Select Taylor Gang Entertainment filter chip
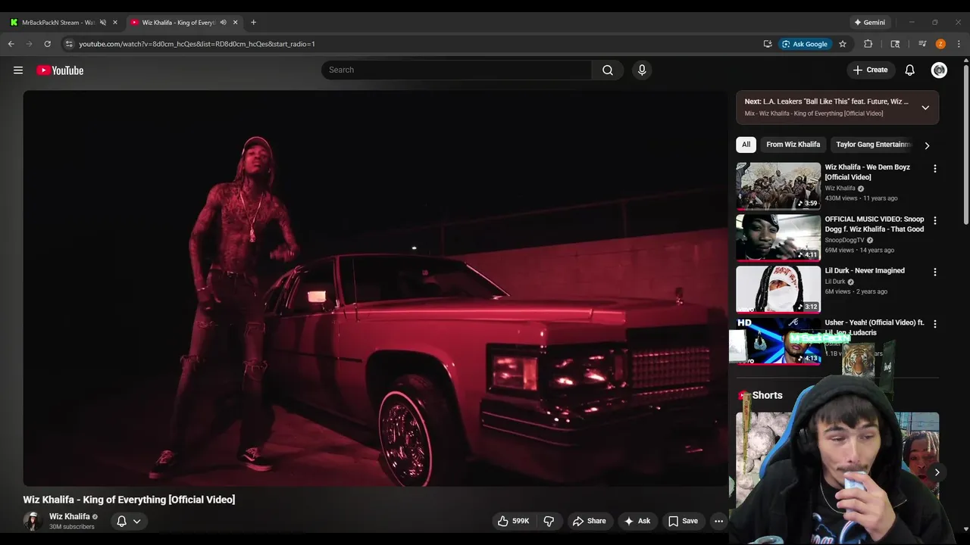 tap(873, 145)
